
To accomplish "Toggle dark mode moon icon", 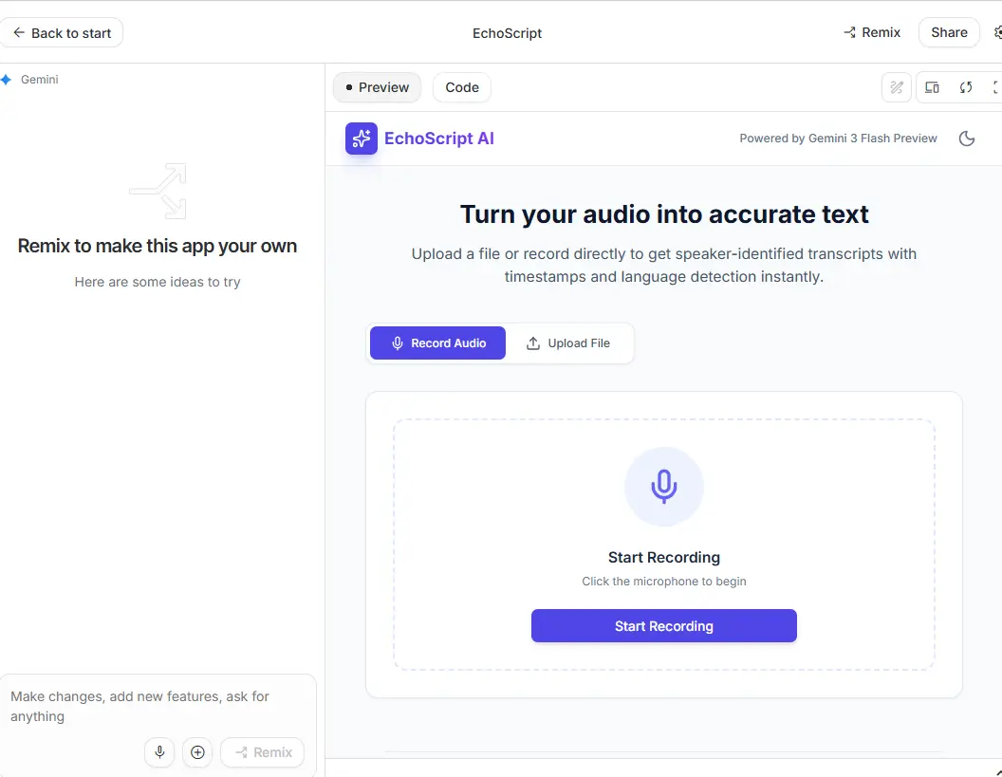I will tap(966, 139).
